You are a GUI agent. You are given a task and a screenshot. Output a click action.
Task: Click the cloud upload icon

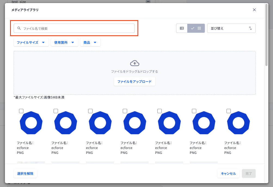pyautogui.click(x=134, y=63)
